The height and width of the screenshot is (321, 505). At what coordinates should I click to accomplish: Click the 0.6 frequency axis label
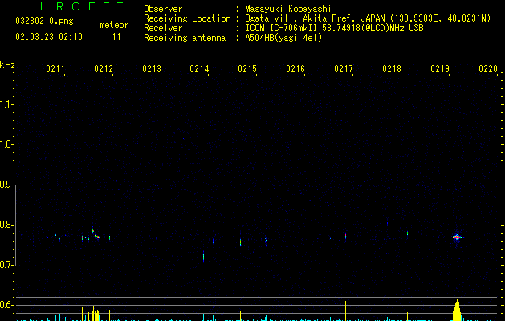pos(6,305)
